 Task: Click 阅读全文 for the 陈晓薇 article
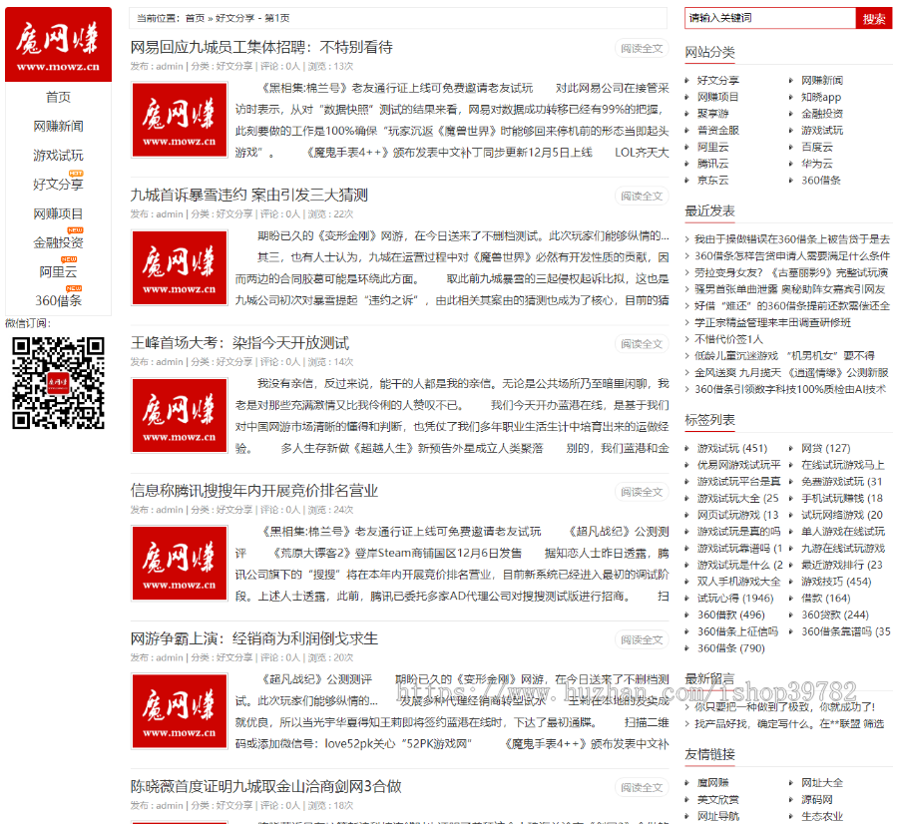(x=642, y=787)
